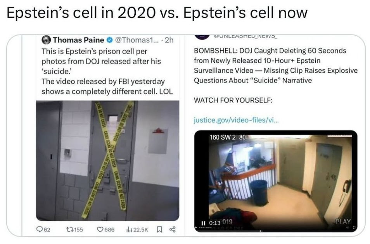Bookmark the Thomas Paine tweet
The image size is (370, 244).
(x=158, y=230)
